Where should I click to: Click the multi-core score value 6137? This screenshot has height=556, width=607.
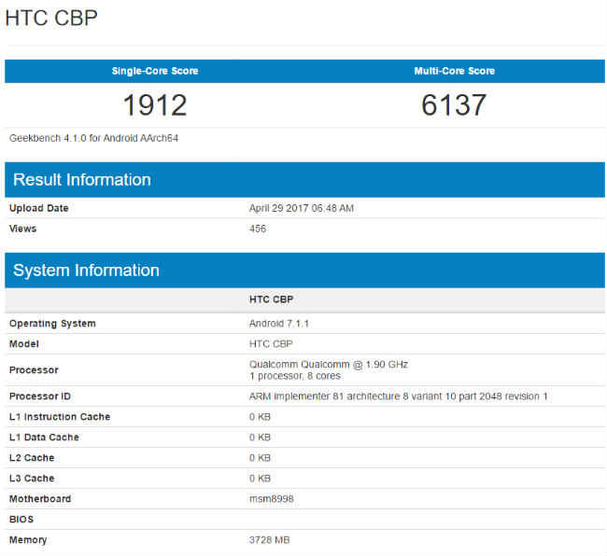[454, 105]
